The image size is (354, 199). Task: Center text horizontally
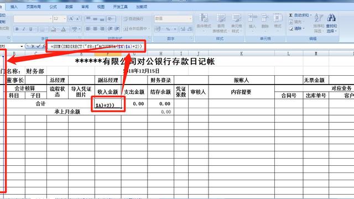[x=95, y=29]
